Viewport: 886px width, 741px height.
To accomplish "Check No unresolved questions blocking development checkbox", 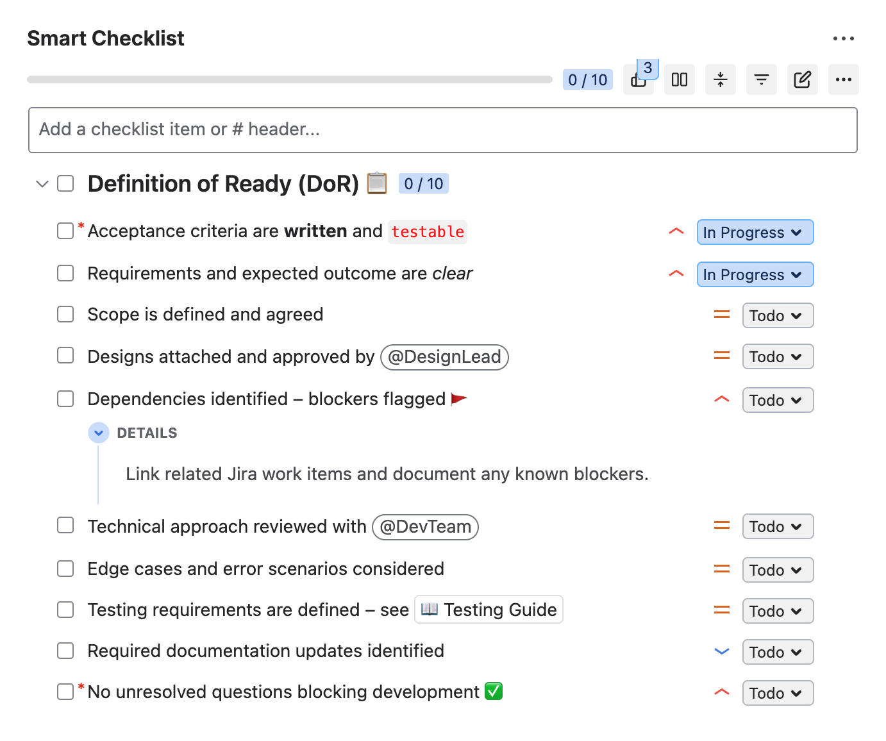I will [x=65, y=692].
